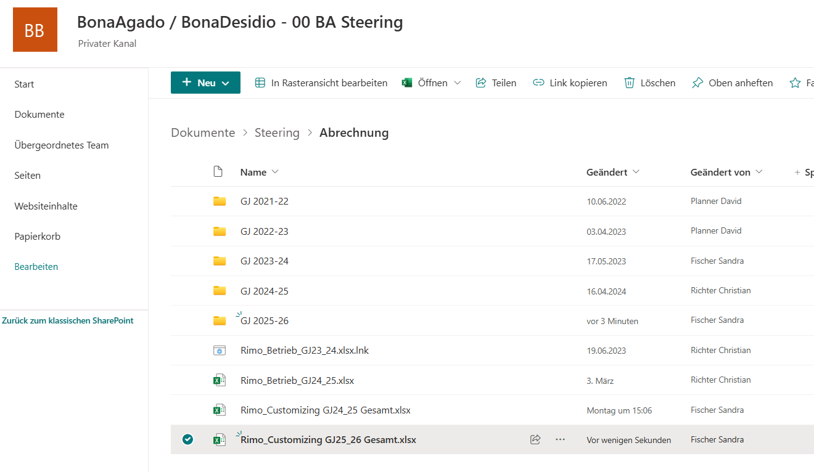Open the GJ 2024-25 folder name
814x472 pixels.
click(x=265, y=291)
